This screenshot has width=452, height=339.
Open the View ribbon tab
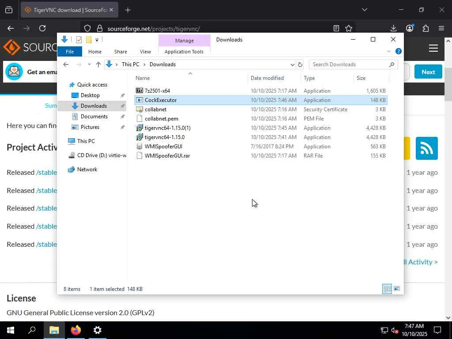click(x=145, y=52)
